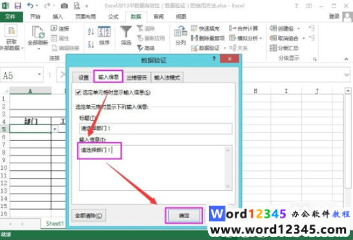Viewport: 353px width, 240px height.
Task: Expand the Name Box dropdown for A5
Action: (39, 74)
